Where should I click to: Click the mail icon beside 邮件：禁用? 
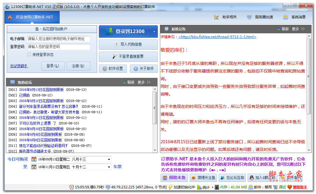click(x=251, y=187)
